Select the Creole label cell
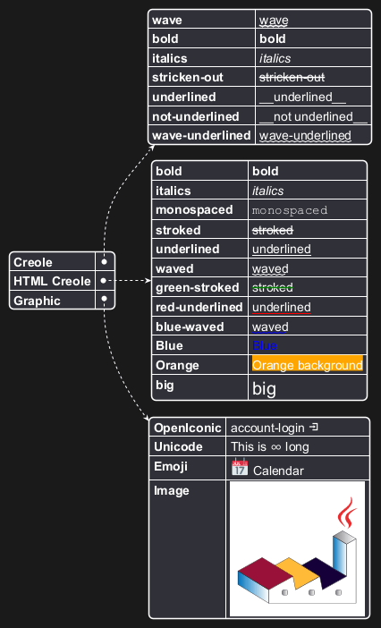 pyautogui.click(x=52, y=262)
